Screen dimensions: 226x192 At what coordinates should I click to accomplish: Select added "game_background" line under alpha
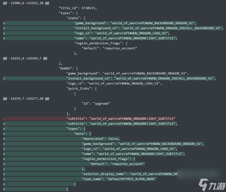click(100, 23)
